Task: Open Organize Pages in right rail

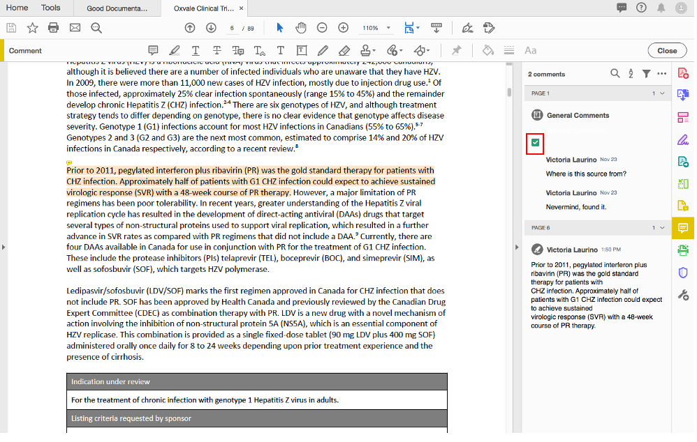Action: pos(683,117)
